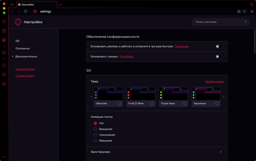Open 'Дополнительно' settings category
Viewport: 256px width, 161px height.
26,56
